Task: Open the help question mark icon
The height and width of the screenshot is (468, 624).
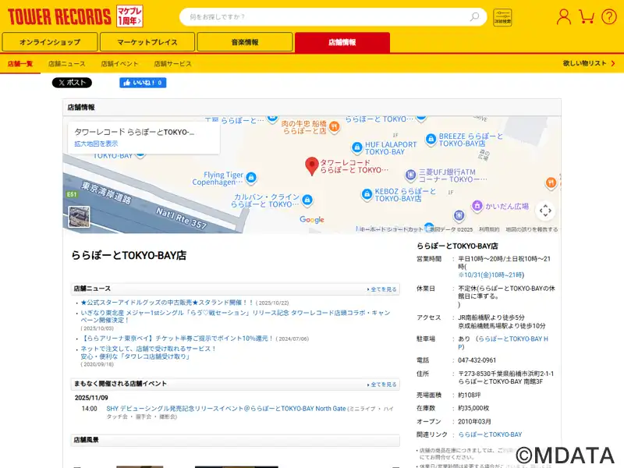Action: tap(609, 16)
